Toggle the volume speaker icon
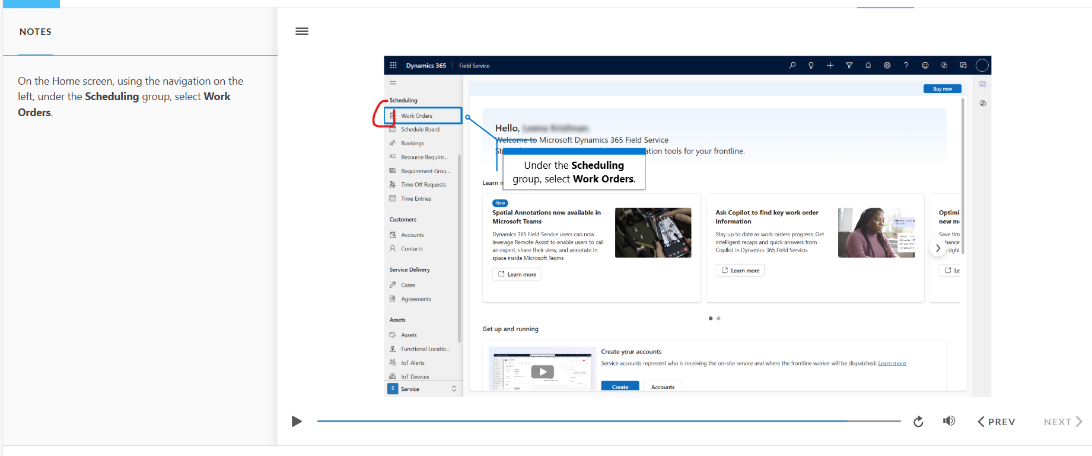This screenshot has height=456, width=1092. click(x=949, y=421)
